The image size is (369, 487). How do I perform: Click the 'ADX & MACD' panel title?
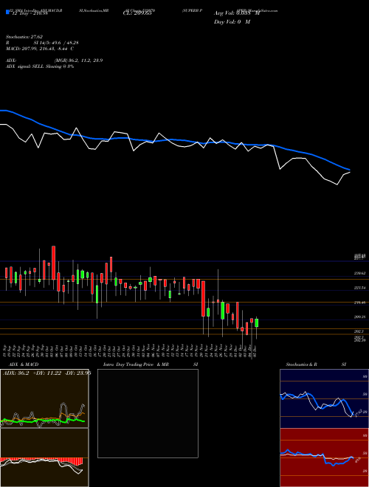click(x=24, y=365)
